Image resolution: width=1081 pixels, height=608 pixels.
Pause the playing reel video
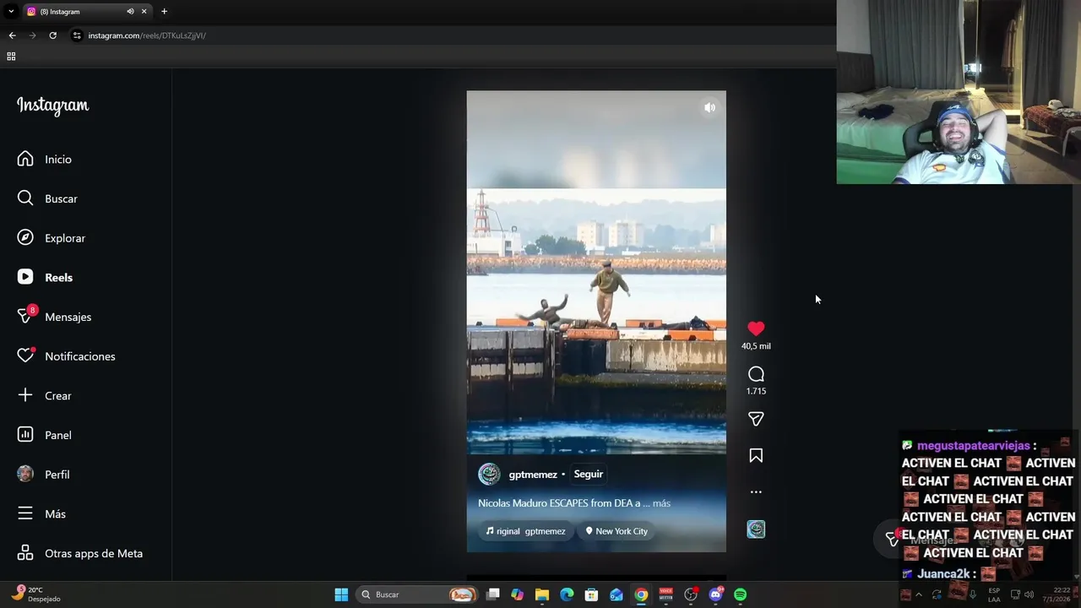click(596, 321)
